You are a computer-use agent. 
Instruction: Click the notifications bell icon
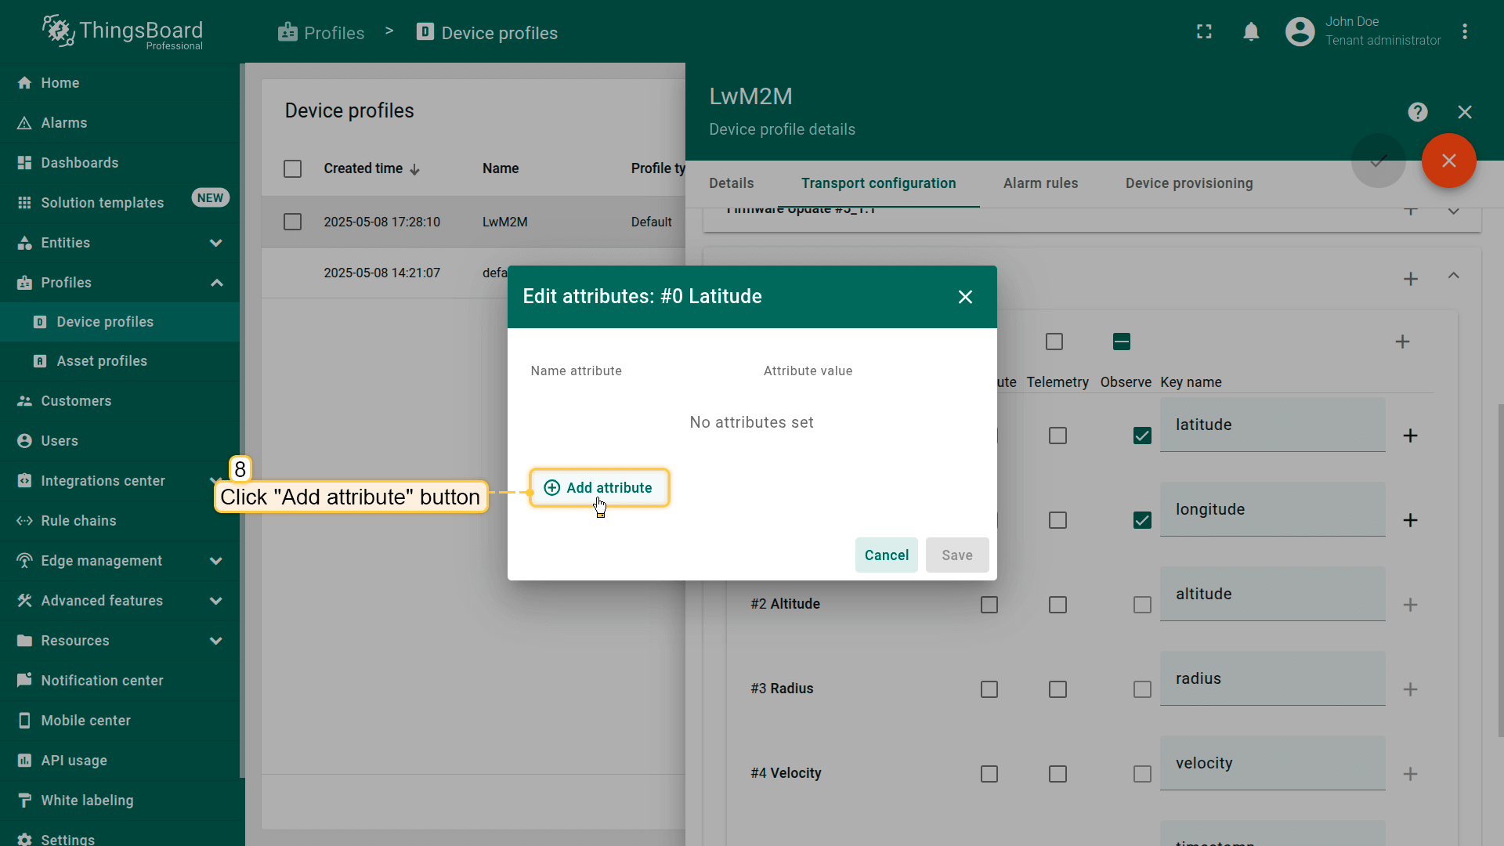[1251, 32]
